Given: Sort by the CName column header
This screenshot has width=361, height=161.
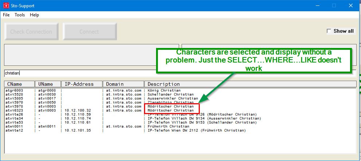Looking at the screenshot, I should click(19, 84).
